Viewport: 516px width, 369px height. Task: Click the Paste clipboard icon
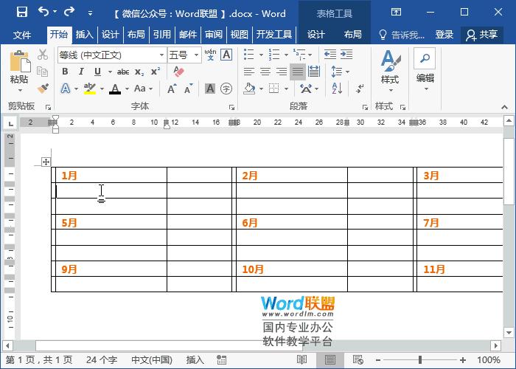[x=19, y=61]
